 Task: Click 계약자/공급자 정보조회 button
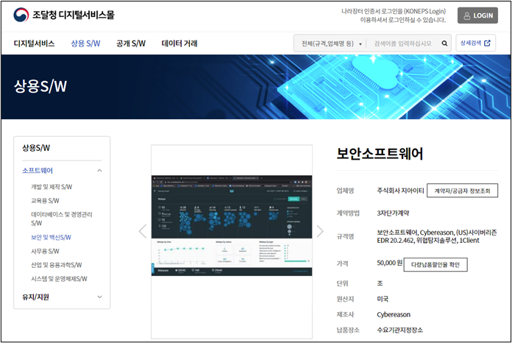point(462,191)
